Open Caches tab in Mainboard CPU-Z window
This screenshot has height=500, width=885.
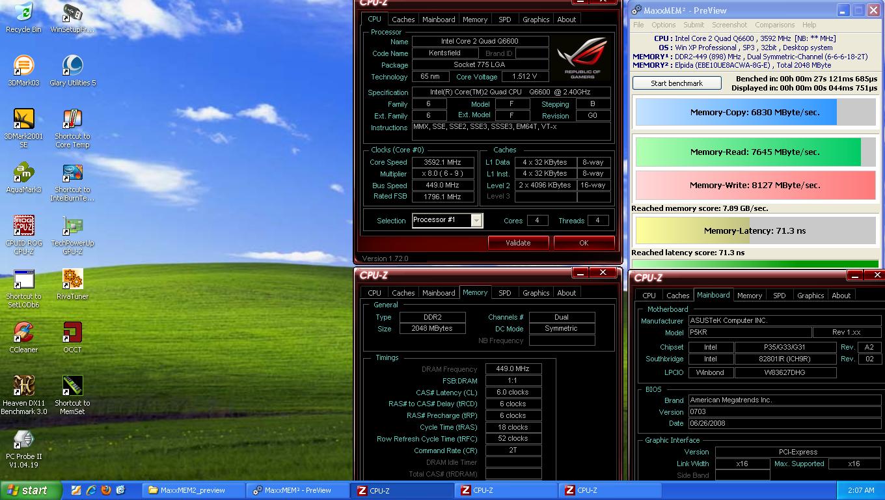click(677, 296)
